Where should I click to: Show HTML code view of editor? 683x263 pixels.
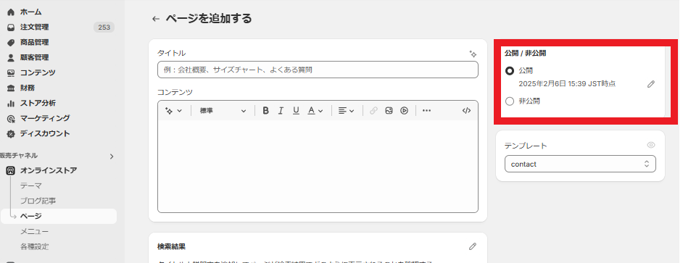pyautogui.click(x=466, y=111)
